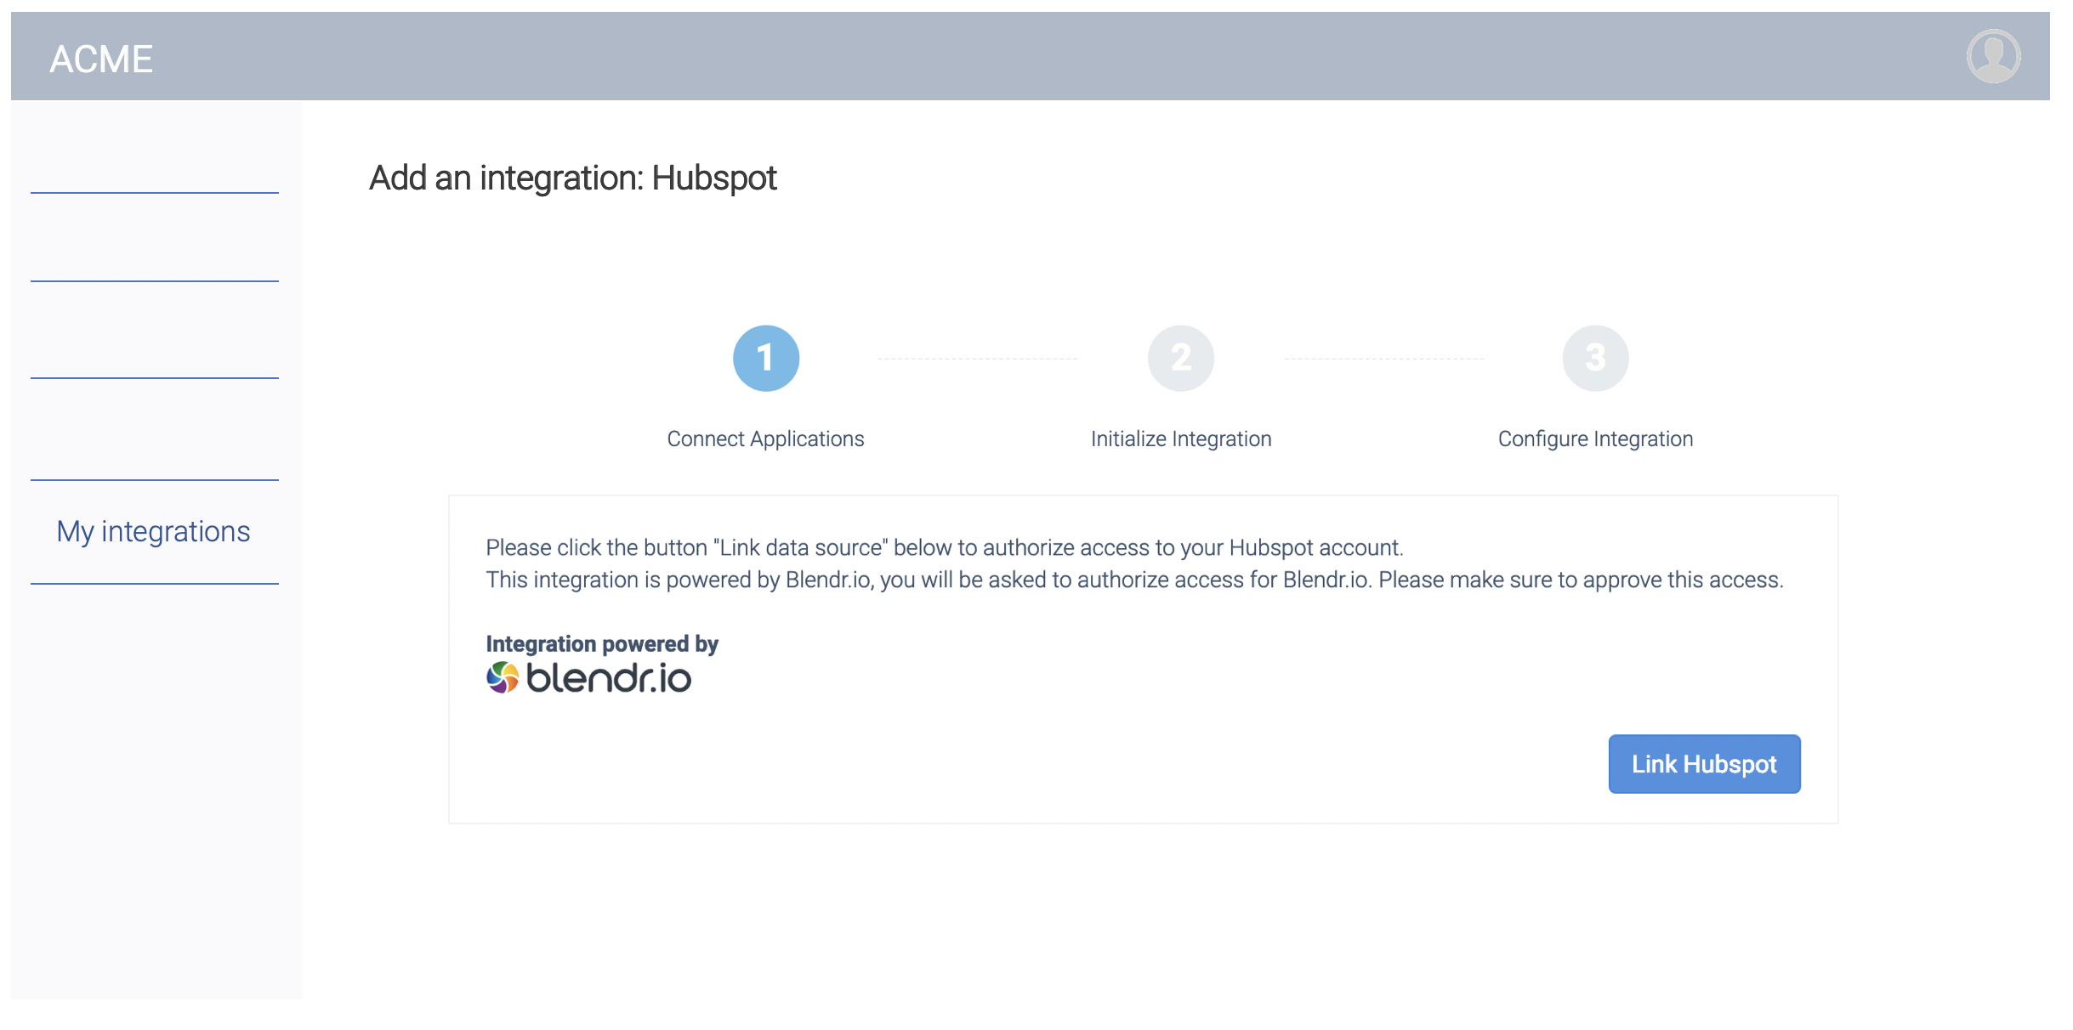The image size is (2073, 1030).
Task: Click the 'This integration is powered by' sentence
Action: [1134, 580]
